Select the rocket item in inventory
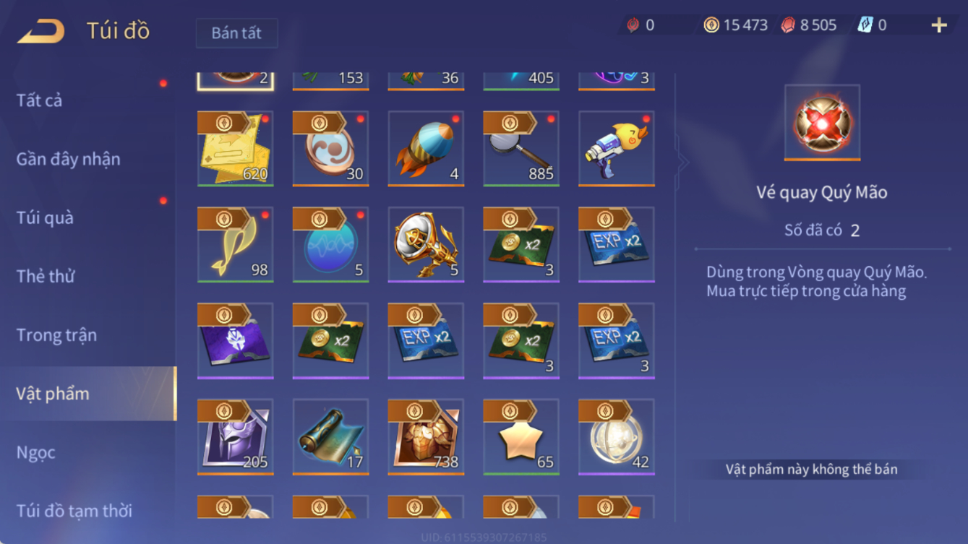This screenshot has height=544, width=968. pos(426,149)
